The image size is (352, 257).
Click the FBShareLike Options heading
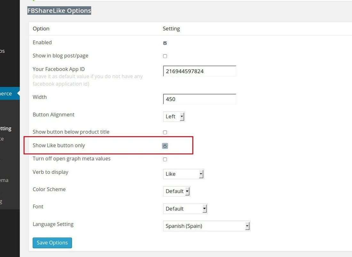point(59,11)
